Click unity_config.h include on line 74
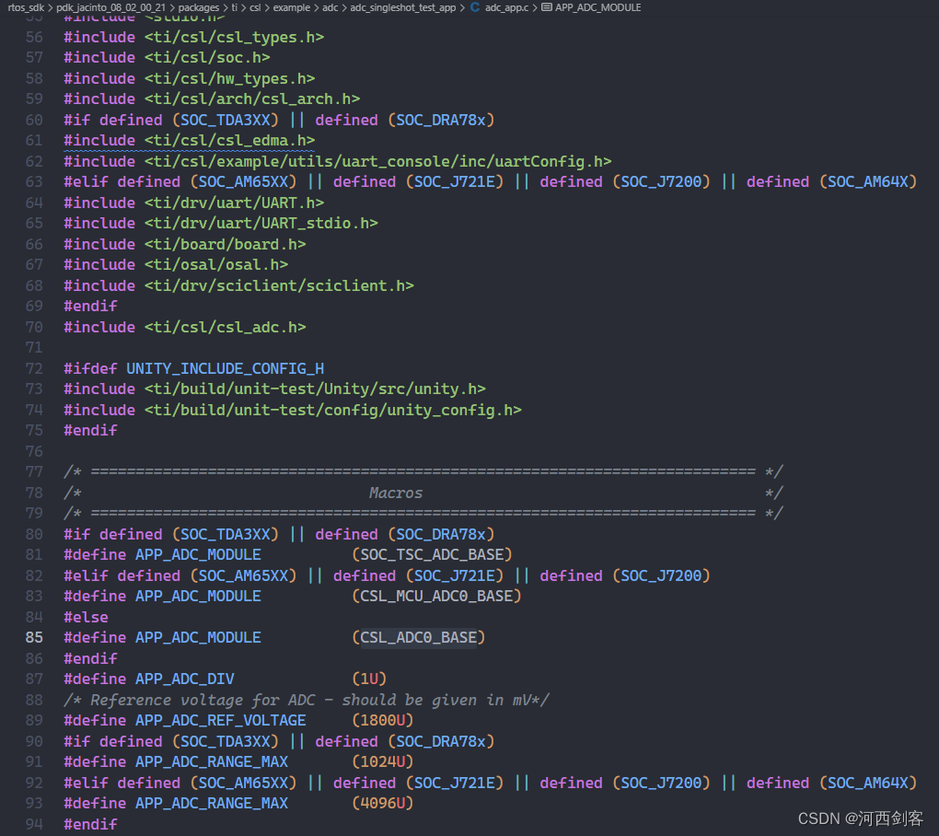Viewport: 939px width, 836px height. pos(333,411)
